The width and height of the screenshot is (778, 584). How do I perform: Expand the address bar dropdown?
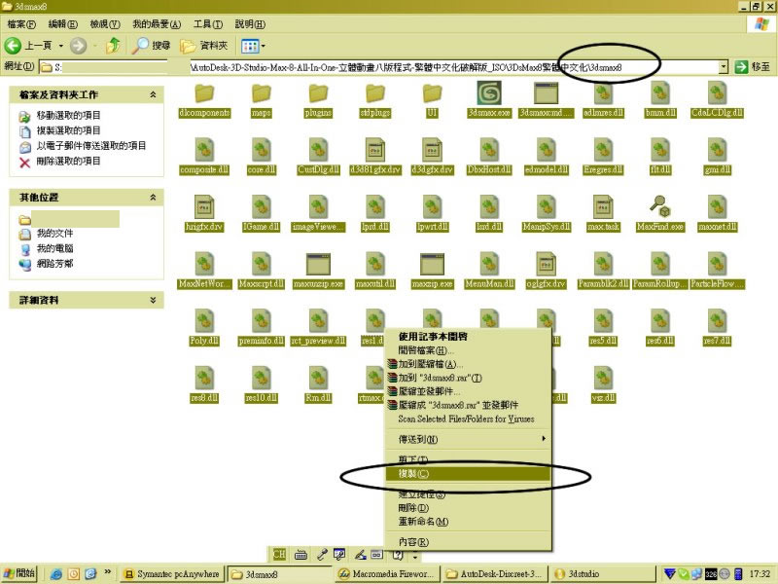pyautogui.click(x=723, y=66)
